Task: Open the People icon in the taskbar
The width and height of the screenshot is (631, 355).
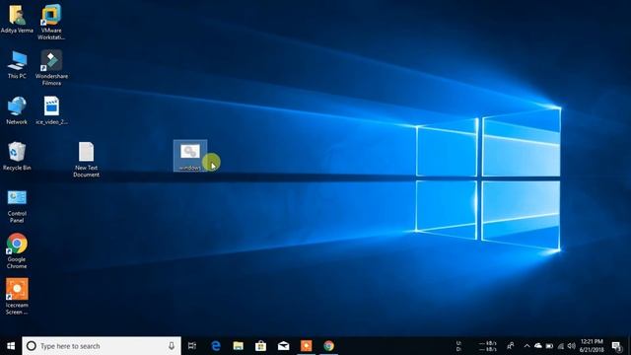Action: pos(511,346)
